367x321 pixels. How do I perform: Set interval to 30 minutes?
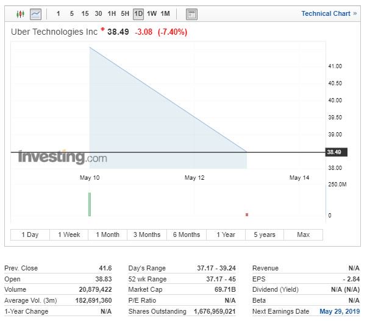[98, 13]
